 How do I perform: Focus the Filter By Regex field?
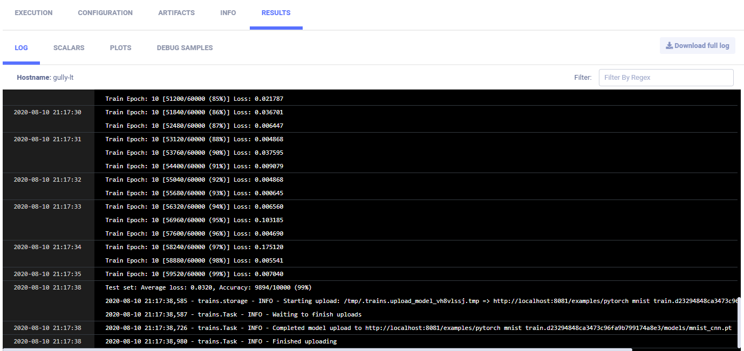[666, 78]
